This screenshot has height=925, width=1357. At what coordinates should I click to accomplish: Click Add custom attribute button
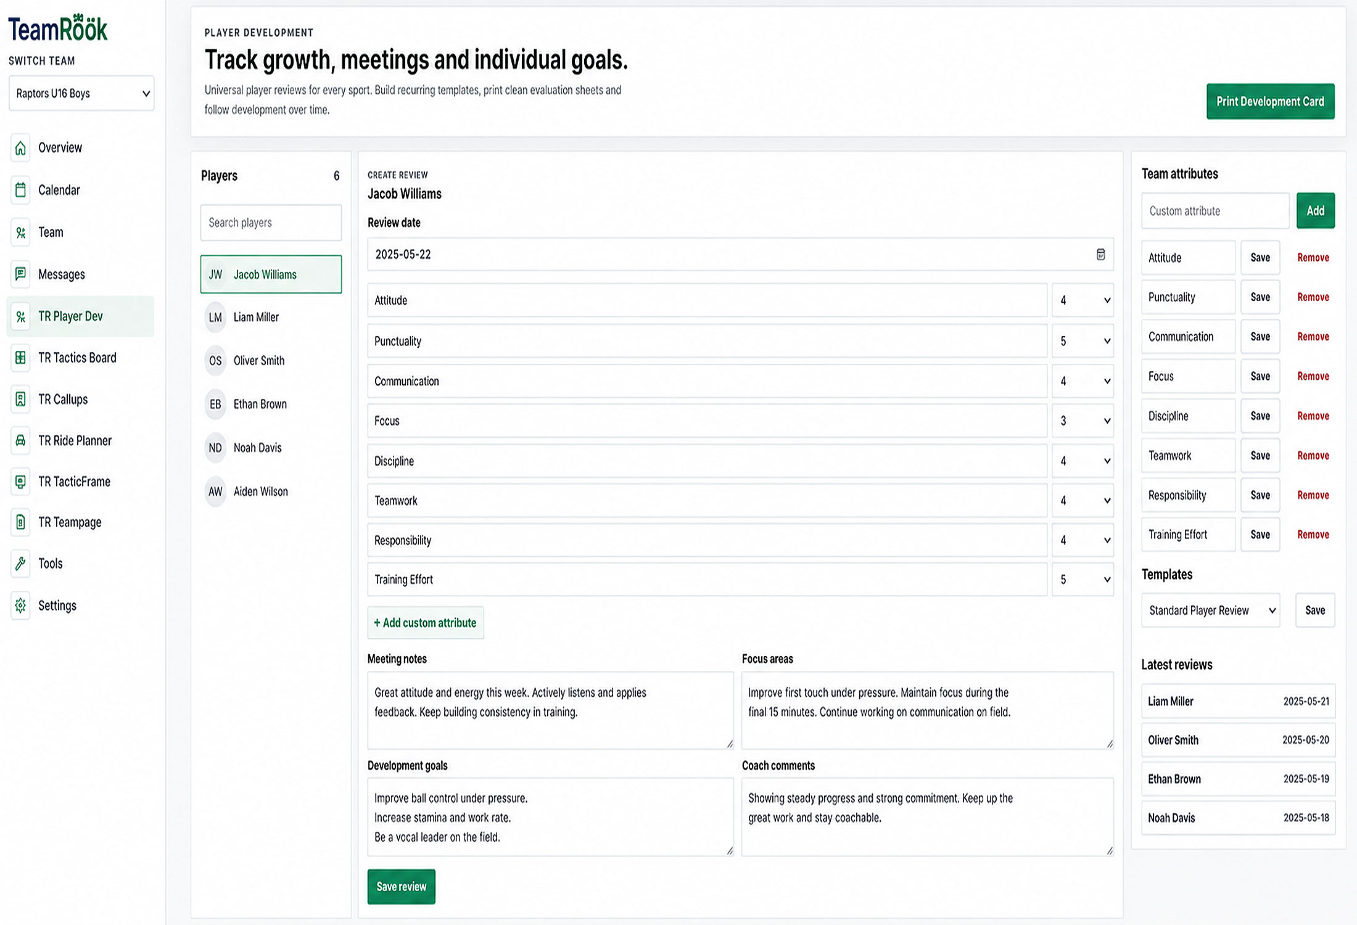click(x=426, y=623)
